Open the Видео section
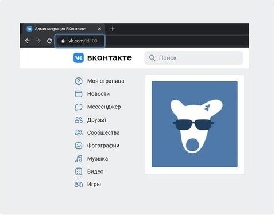This screenshot has height=215, width=275. [95, 171]
